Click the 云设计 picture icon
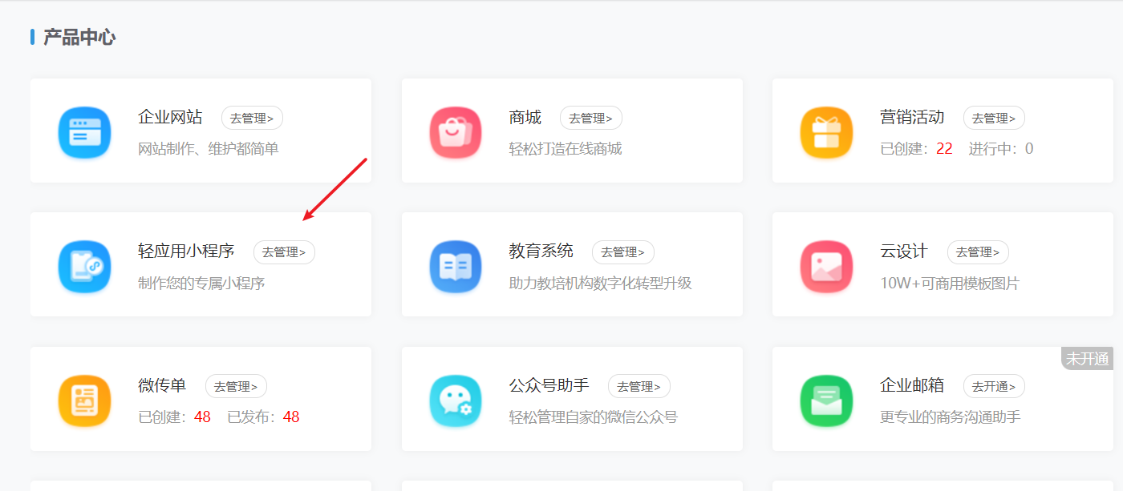Image resolution: width=1123 pixels, height=491 pixels. 826,264
